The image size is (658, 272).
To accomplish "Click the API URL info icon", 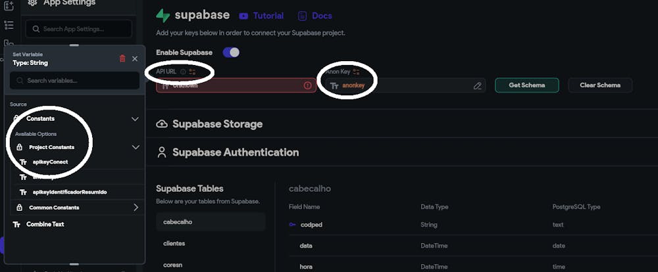I will pyautogui.click(x=183, y=72).
